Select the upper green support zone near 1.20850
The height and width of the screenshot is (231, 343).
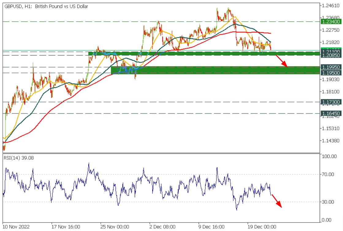pyautogui.click(x=204, y=54)
